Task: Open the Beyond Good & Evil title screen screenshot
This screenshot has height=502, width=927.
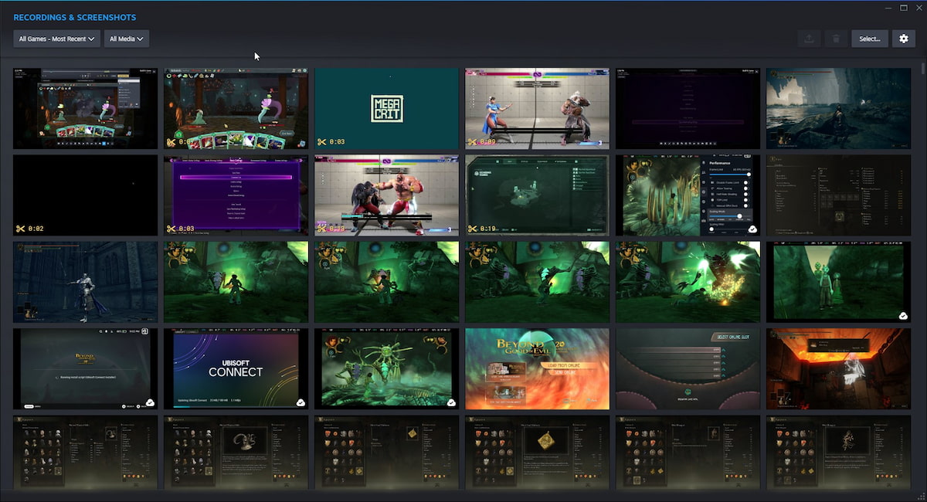Action: pos(537,368)
